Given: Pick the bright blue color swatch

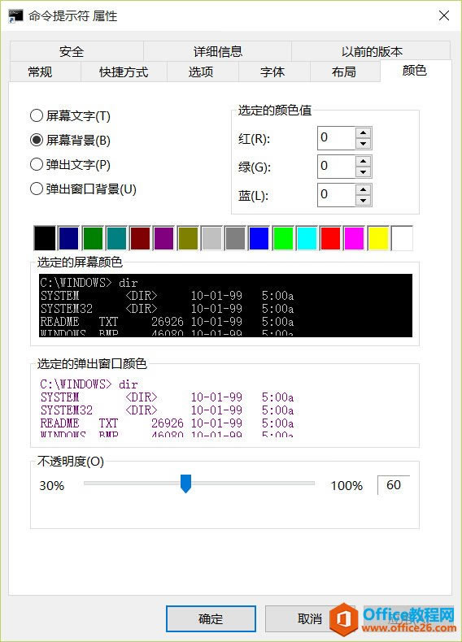Looking at the screenshot, I should click(259, 238).
